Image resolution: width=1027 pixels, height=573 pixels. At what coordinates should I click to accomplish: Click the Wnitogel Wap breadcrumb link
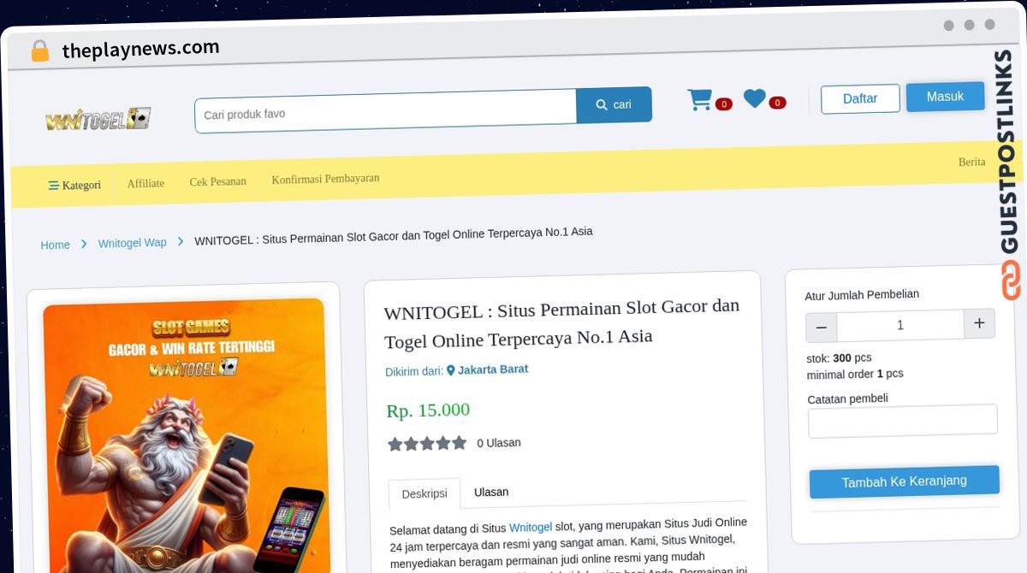pyautogui.click(x=133, y=243)
